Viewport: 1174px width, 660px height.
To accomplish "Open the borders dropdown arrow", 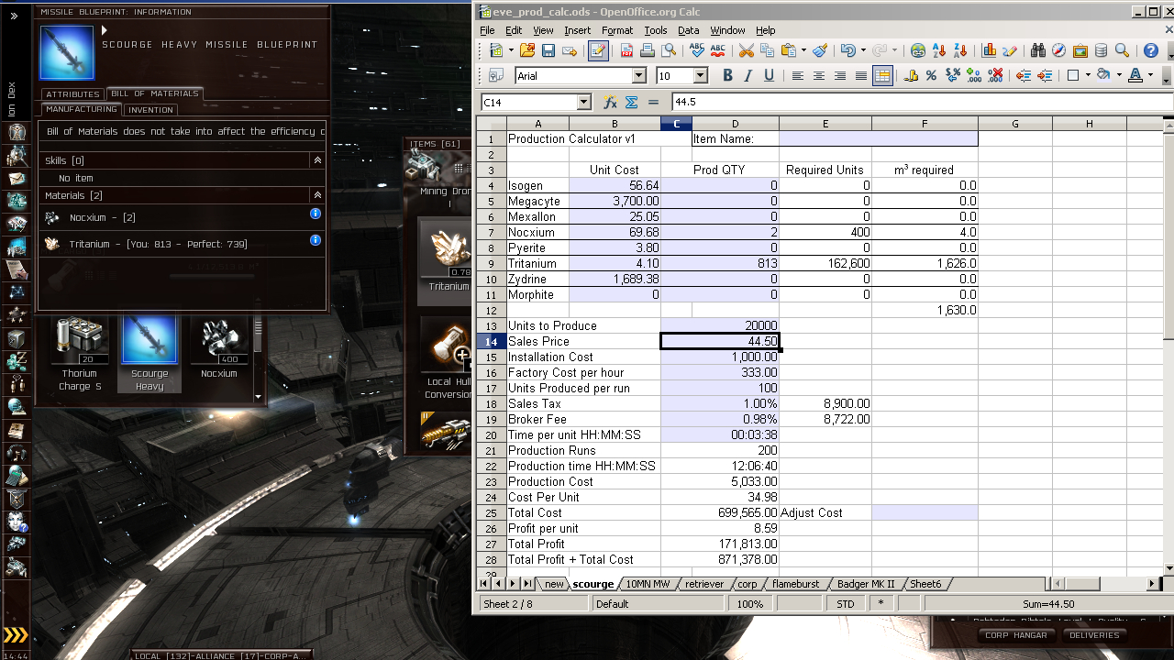I will 1088,75.
